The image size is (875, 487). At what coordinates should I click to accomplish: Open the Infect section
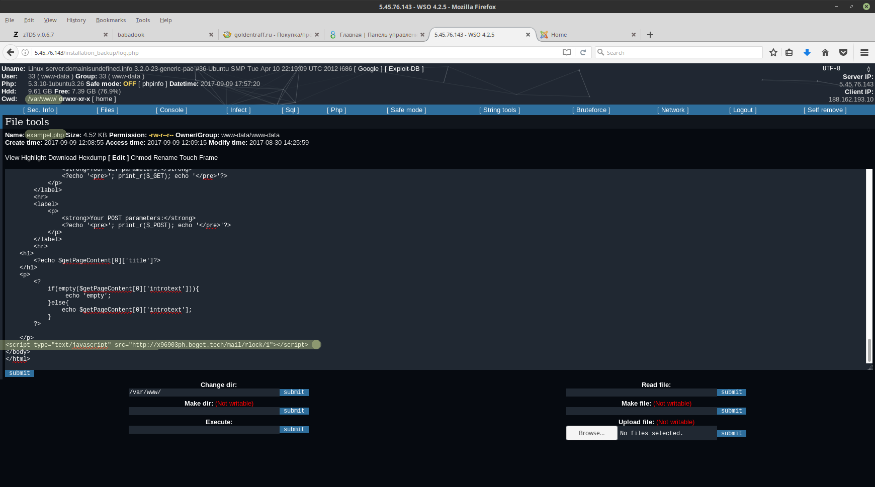(x=238, y=110)
